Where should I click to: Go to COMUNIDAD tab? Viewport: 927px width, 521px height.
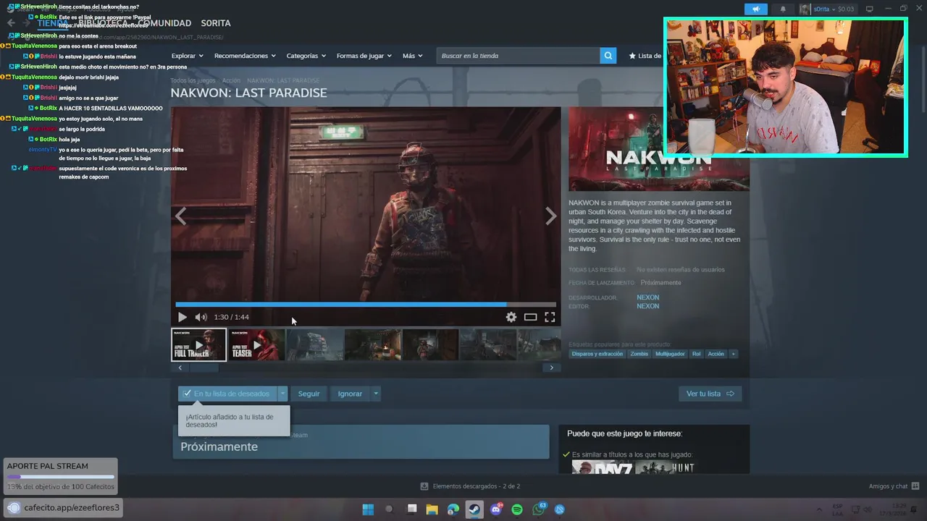tap(164, 23)
